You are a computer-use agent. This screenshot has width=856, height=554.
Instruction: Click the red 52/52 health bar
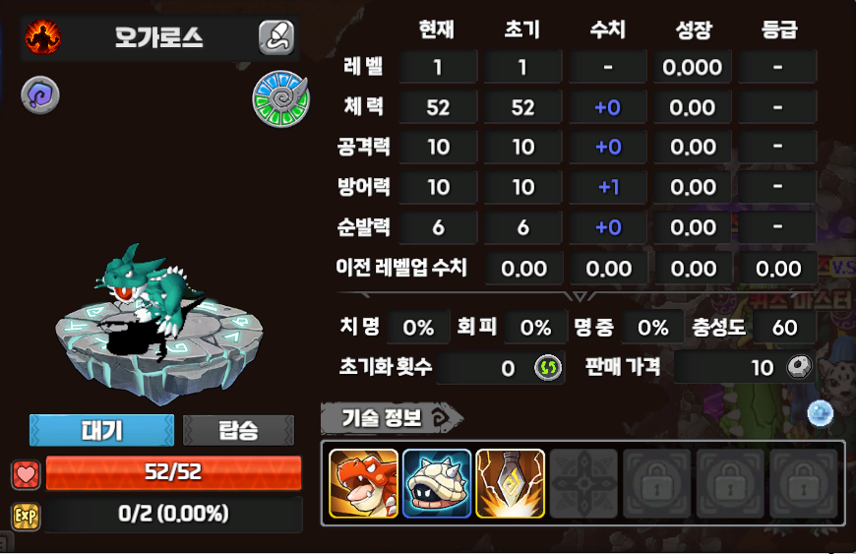[173, 472]
